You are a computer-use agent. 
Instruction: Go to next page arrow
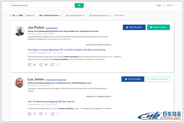point(173,5)
